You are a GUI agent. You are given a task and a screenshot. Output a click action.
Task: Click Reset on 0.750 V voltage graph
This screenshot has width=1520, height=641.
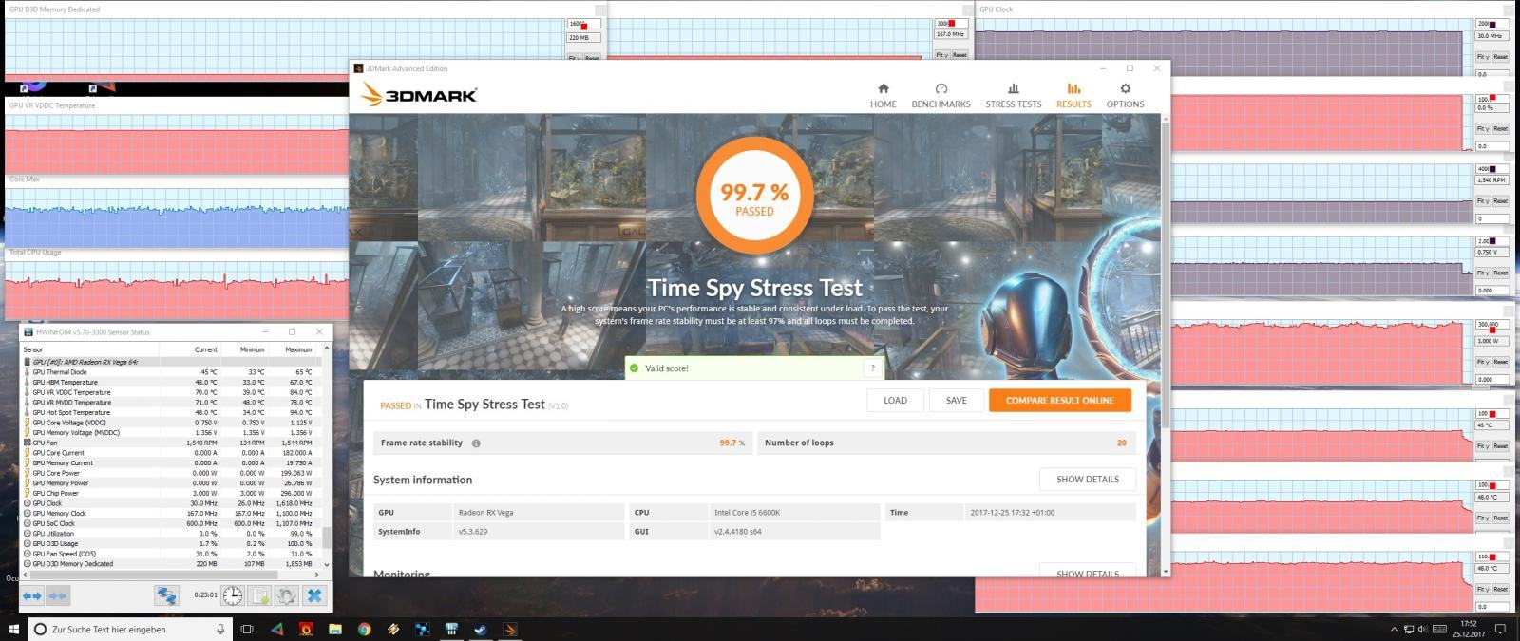[x=1500, y=274]
